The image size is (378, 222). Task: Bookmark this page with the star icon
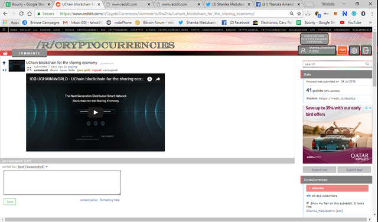pyautogui.click(x=299, y=14)
